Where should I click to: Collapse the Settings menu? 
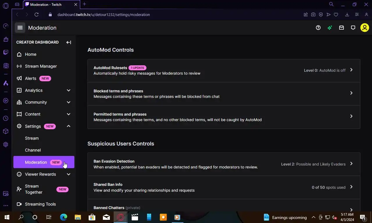pos(69,126)
